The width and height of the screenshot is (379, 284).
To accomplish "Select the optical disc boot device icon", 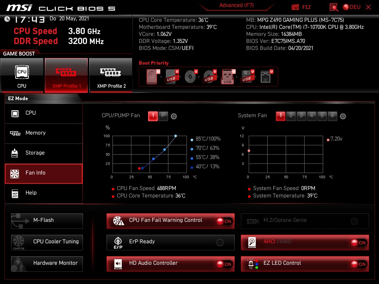I will click(x=191, y=77).
